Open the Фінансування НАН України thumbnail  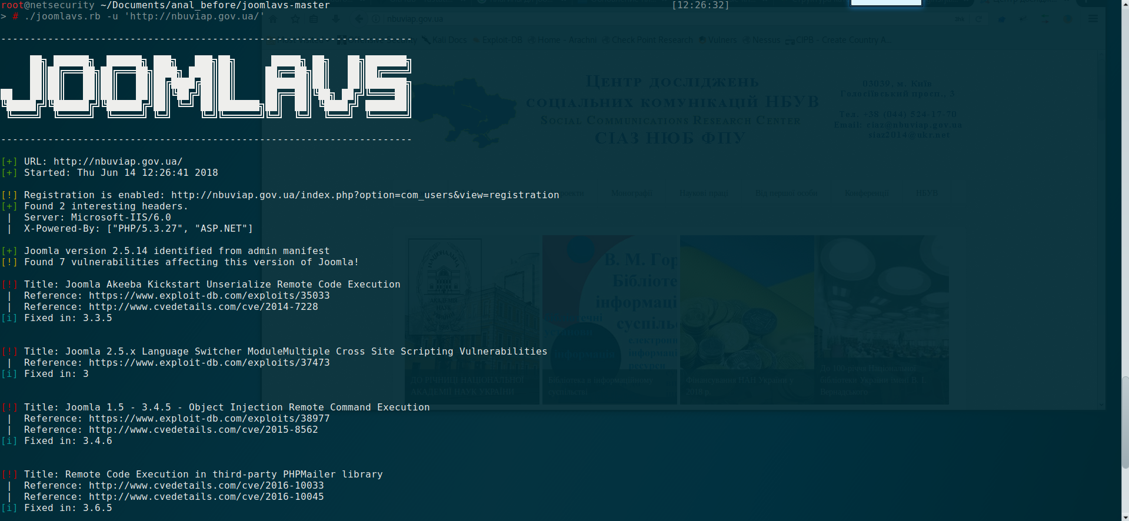(747, 320)
